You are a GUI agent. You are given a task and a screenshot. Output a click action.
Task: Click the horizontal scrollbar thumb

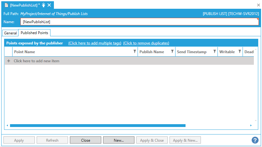(97, 125)
